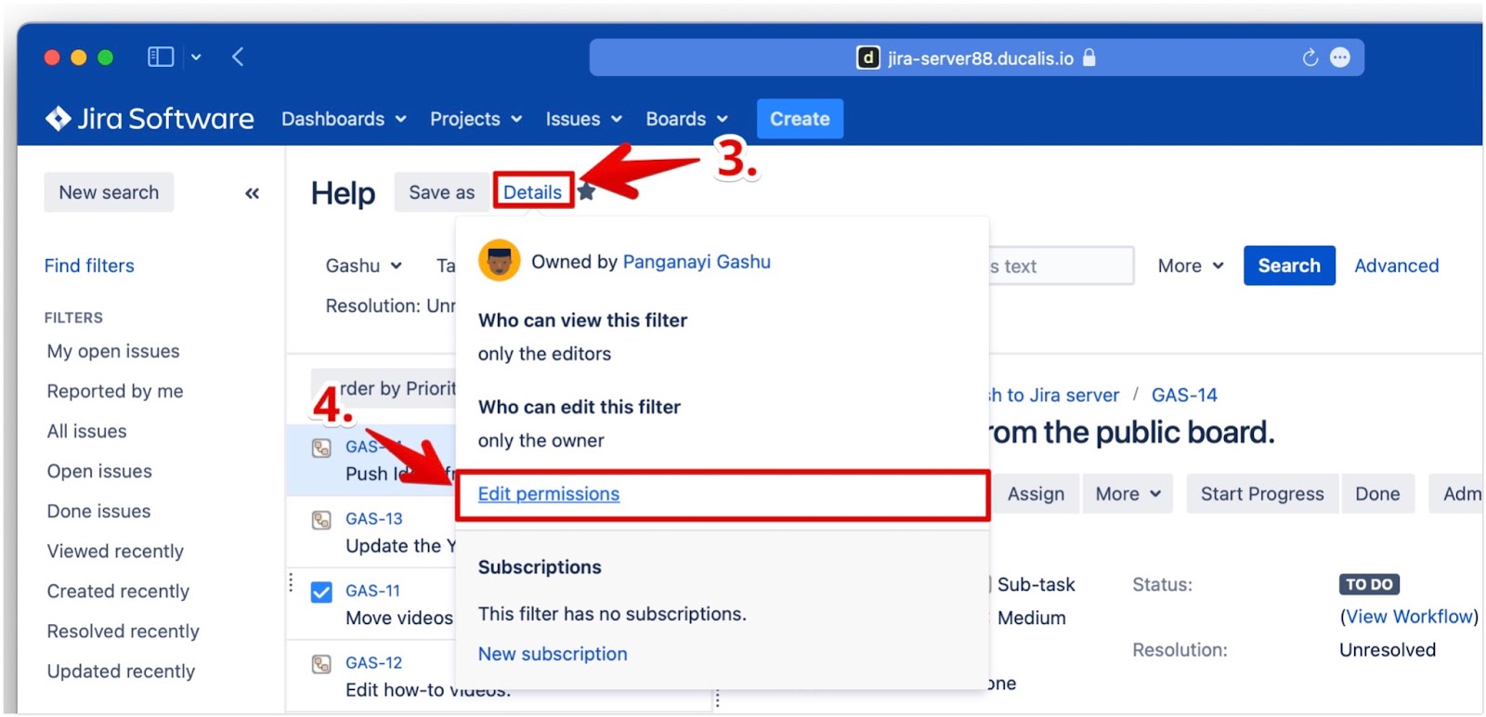Select the My open issues filter
1486x717 pixels.
click(113, 351)
